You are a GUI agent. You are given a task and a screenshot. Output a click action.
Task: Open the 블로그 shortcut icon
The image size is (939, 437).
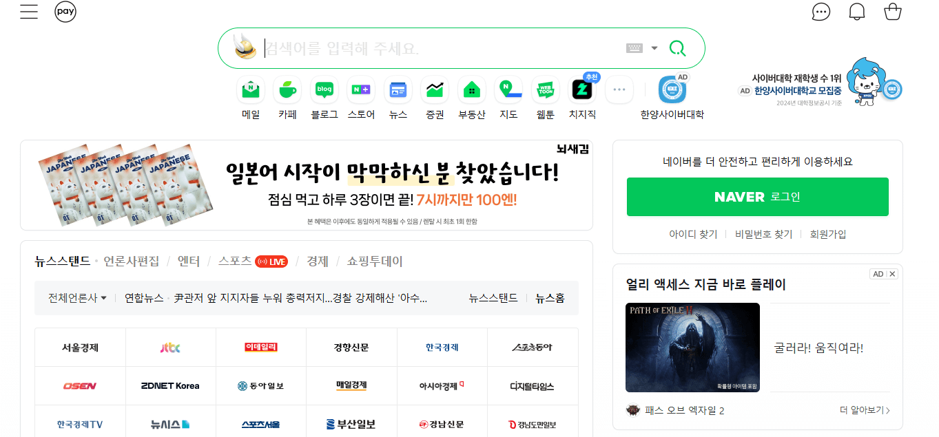tap(324, 89)
